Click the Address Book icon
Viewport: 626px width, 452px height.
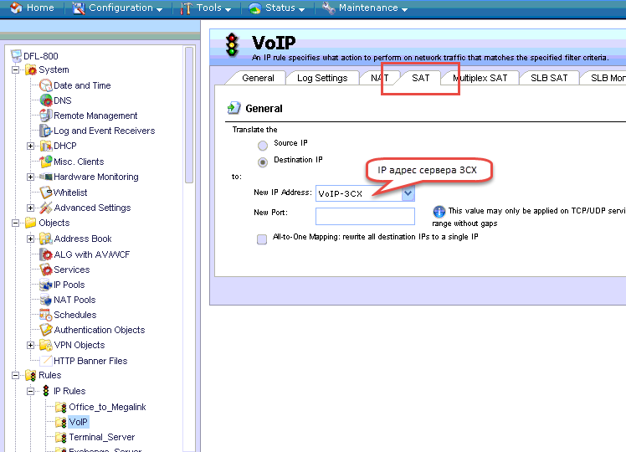[46, 239]
